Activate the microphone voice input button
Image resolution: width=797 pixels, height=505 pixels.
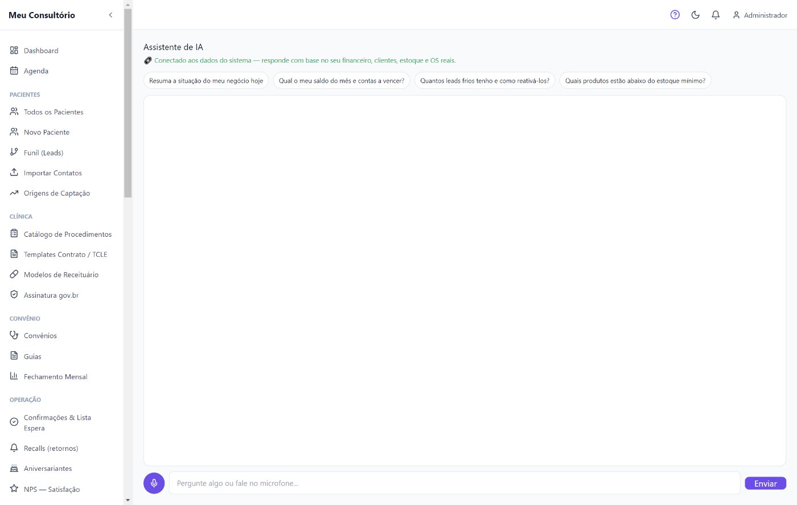pyautogui.click(x=154, y=483)
